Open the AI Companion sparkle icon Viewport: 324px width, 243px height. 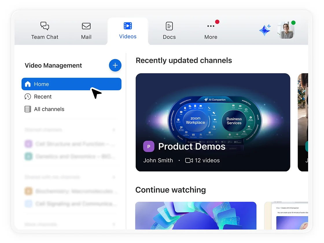click(x=265, y=30)
